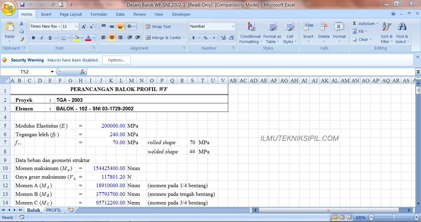Viewport: 421px width, 222px height.
Task: Expand Name Box dropdown arrow
Action: (52, 72)
